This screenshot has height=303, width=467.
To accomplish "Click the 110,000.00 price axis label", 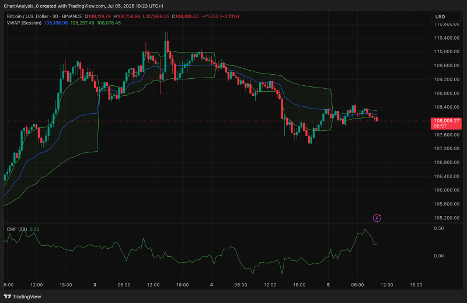I will pyautogui.click(x=447, y=51).
